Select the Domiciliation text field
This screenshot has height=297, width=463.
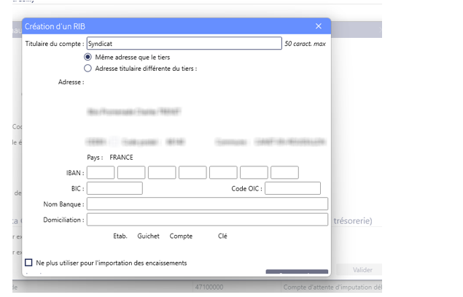pos(207,220)
